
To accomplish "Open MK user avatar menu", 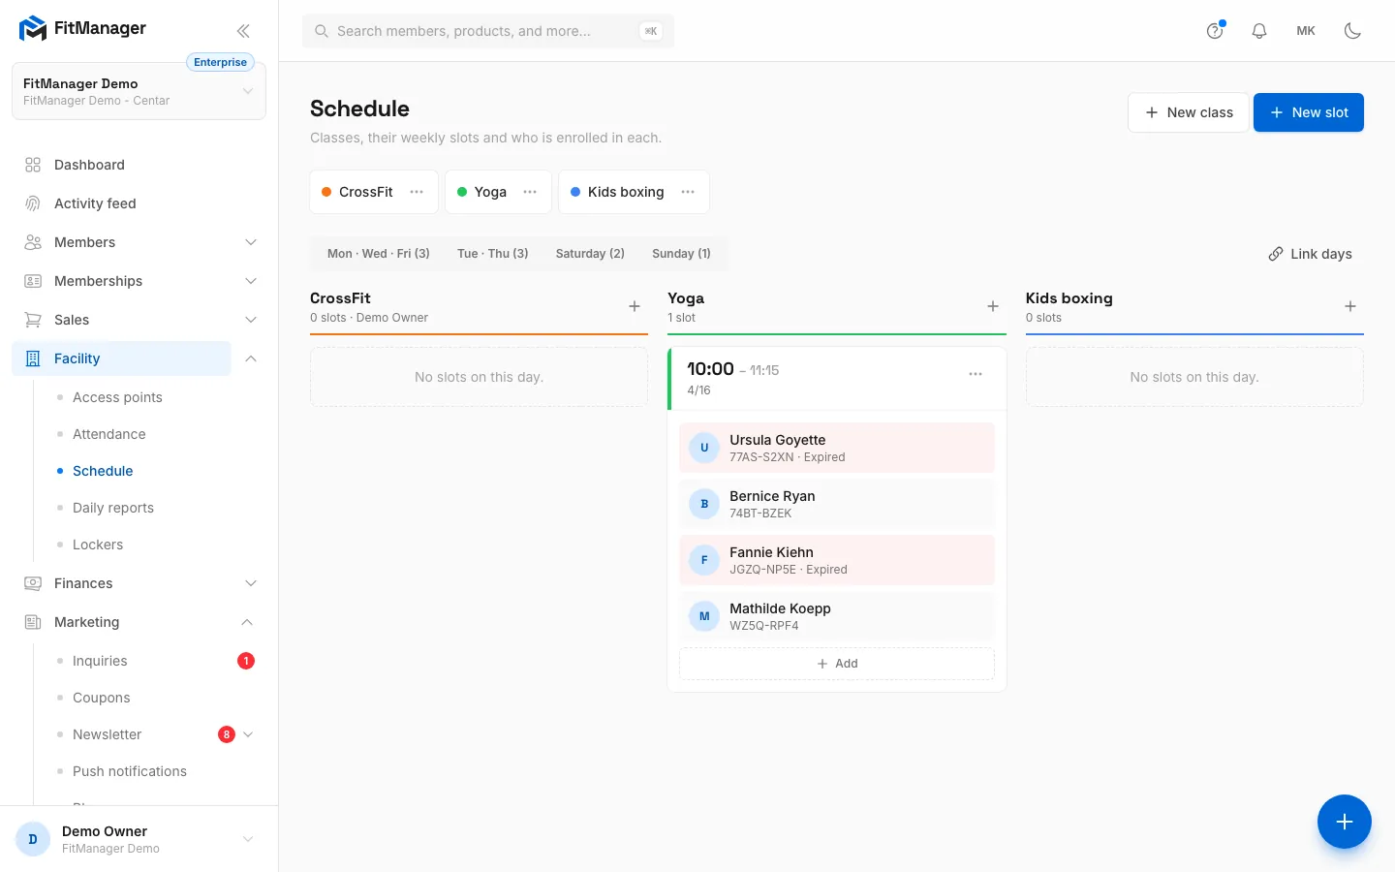I will pos(1306,31).
